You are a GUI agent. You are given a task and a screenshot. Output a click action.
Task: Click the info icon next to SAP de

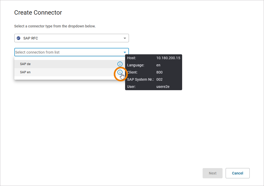tap(120, 64)
